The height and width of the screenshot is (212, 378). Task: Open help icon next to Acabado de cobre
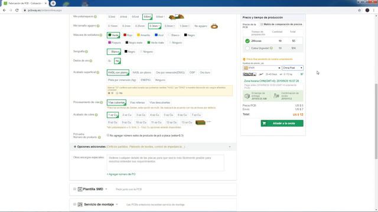tap(96, 115)
